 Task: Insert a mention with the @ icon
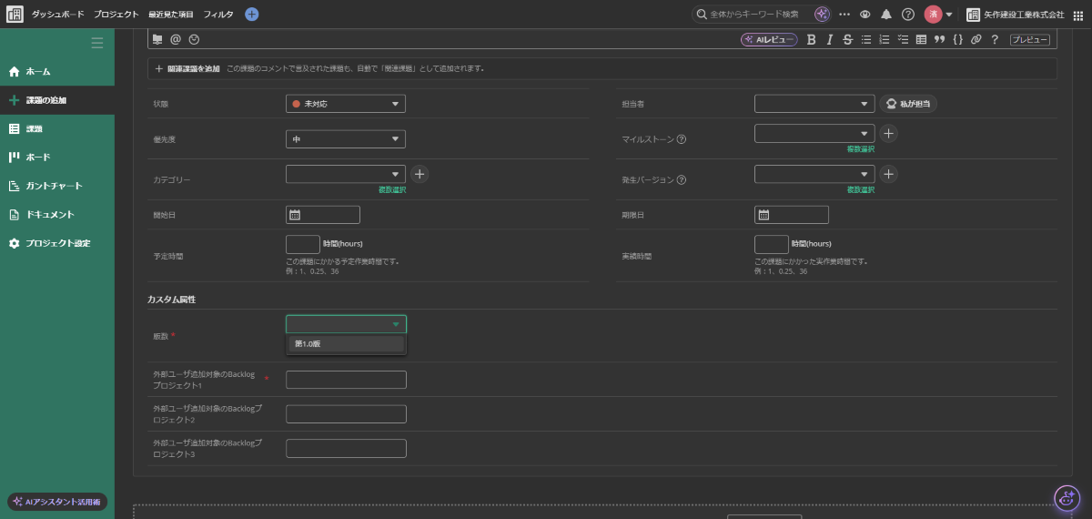pyautogui.click(x=176, y=39)
